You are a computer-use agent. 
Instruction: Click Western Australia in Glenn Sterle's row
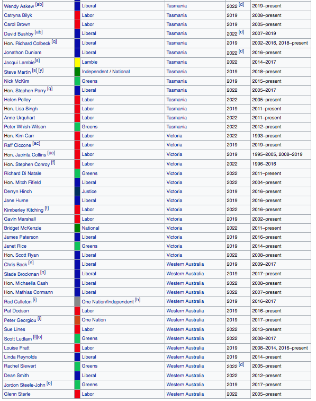click(x=185, y=394)
